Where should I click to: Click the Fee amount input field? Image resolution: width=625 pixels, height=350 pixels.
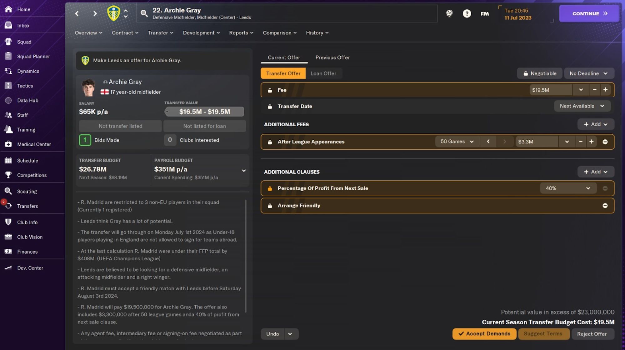tap(551, 90)
